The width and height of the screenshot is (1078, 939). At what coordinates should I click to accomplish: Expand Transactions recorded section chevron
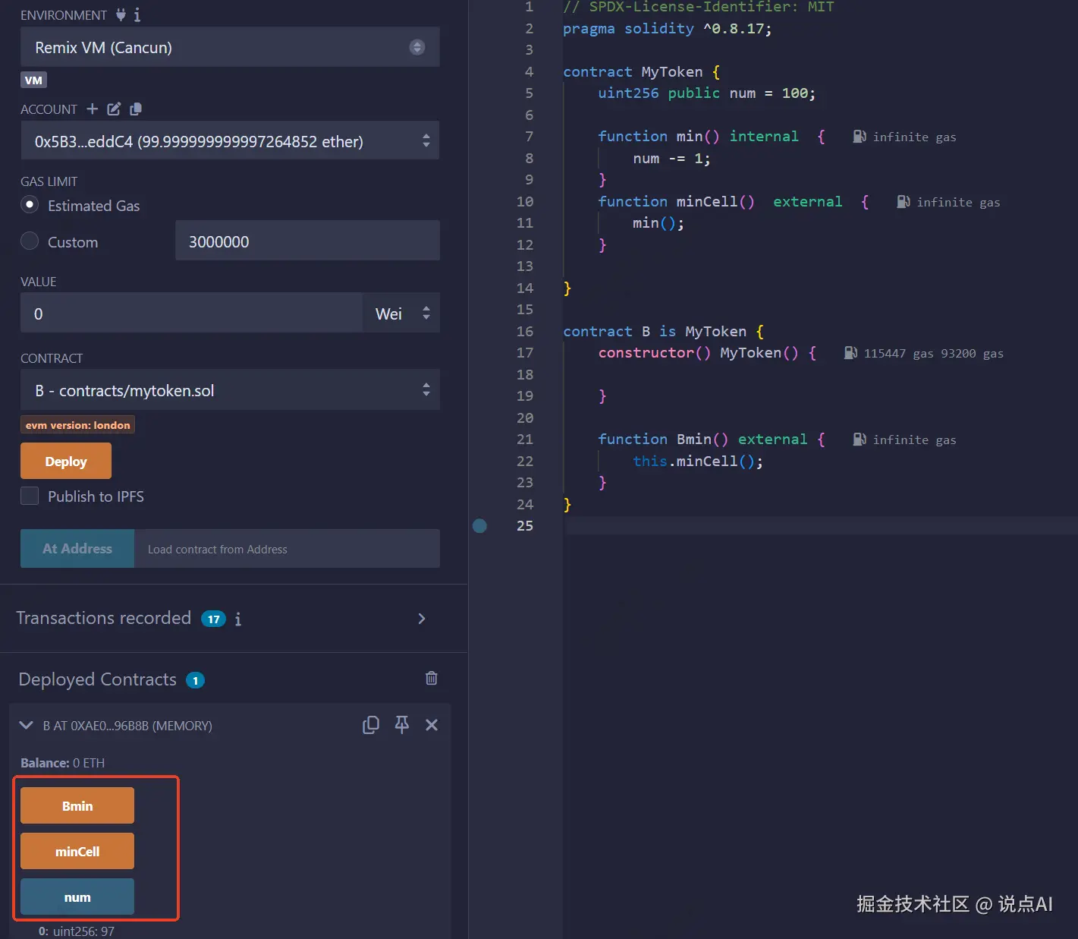422,619
